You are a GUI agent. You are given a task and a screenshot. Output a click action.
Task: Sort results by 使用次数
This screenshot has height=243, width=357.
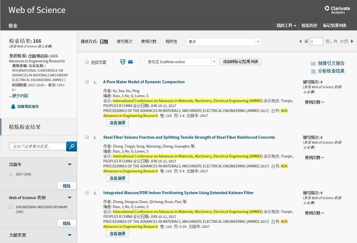point(149,41)
